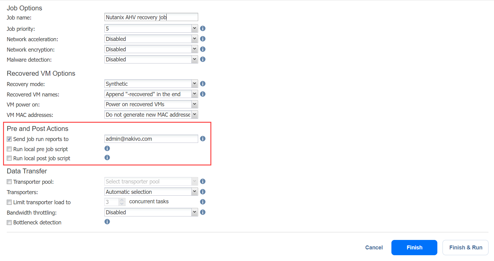Show info for Network encryption
This screenshot has height=261, width=494.
pyautogui.click(x=203, y=49)
